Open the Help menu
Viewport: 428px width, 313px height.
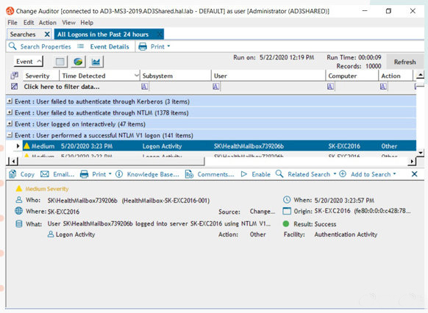pyautogui.click(x=87, y=23)
